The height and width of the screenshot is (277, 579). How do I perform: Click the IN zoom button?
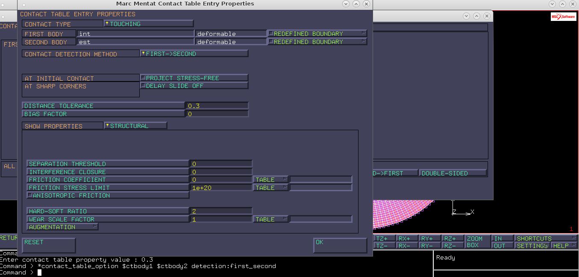coord(502,239)
